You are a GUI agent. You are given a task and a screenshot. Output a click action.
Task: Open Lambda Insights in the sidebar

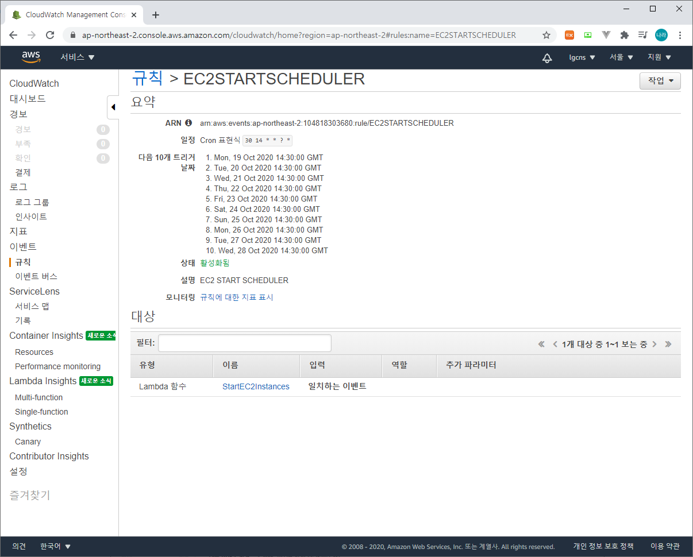(x=43, y=381)
